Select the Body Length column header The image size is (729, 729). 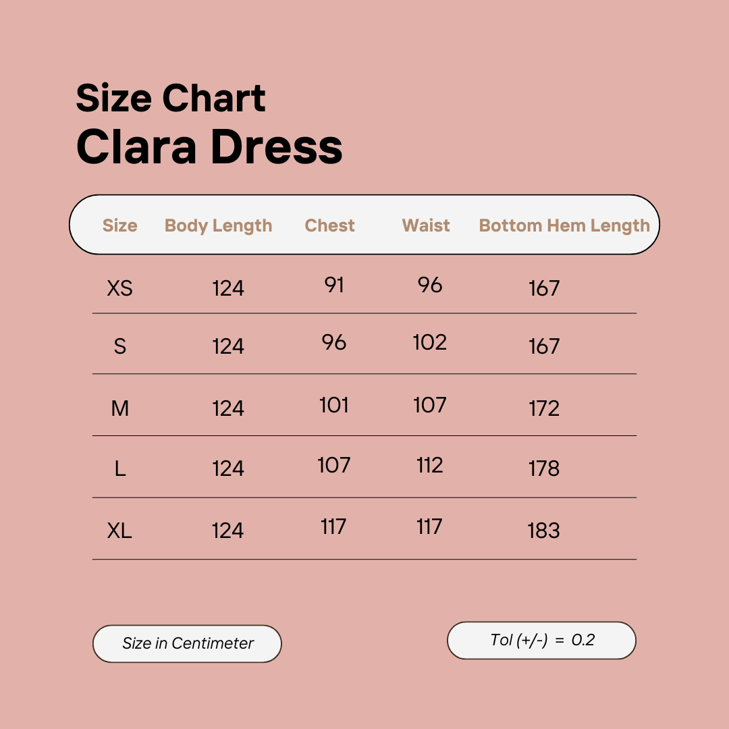tap(218, 225)
